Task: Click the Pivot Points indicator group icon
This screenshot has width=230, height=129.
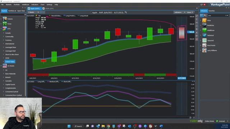Action: tap(204, 46)
